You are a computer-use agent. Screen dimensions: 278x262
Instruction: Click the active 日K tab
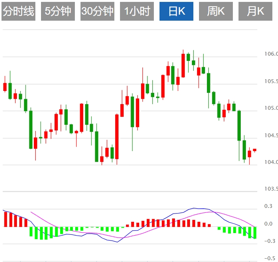point(176,11)
